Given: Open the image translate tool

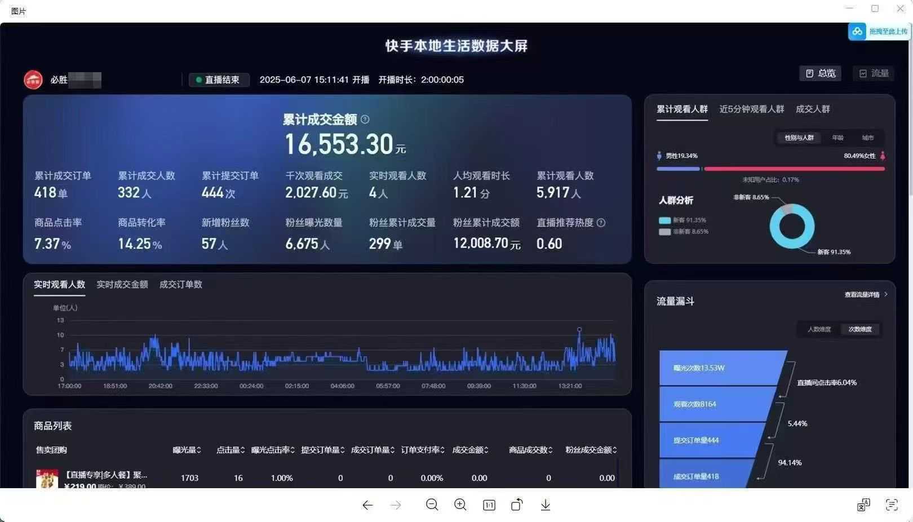Looking at the screenshot, I should tap(863, 505).
